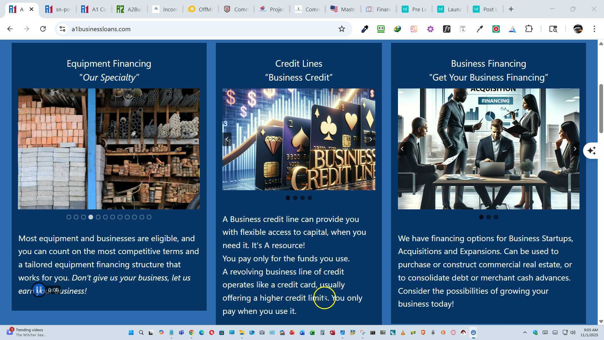604x340 pixels.
Task: Open a new browser tab with the plus button
Action: (x=511, y=9)
